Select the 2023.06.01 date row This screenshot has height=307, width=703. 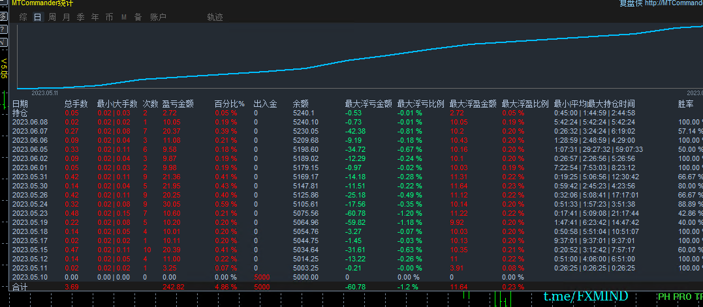point(29,168)
